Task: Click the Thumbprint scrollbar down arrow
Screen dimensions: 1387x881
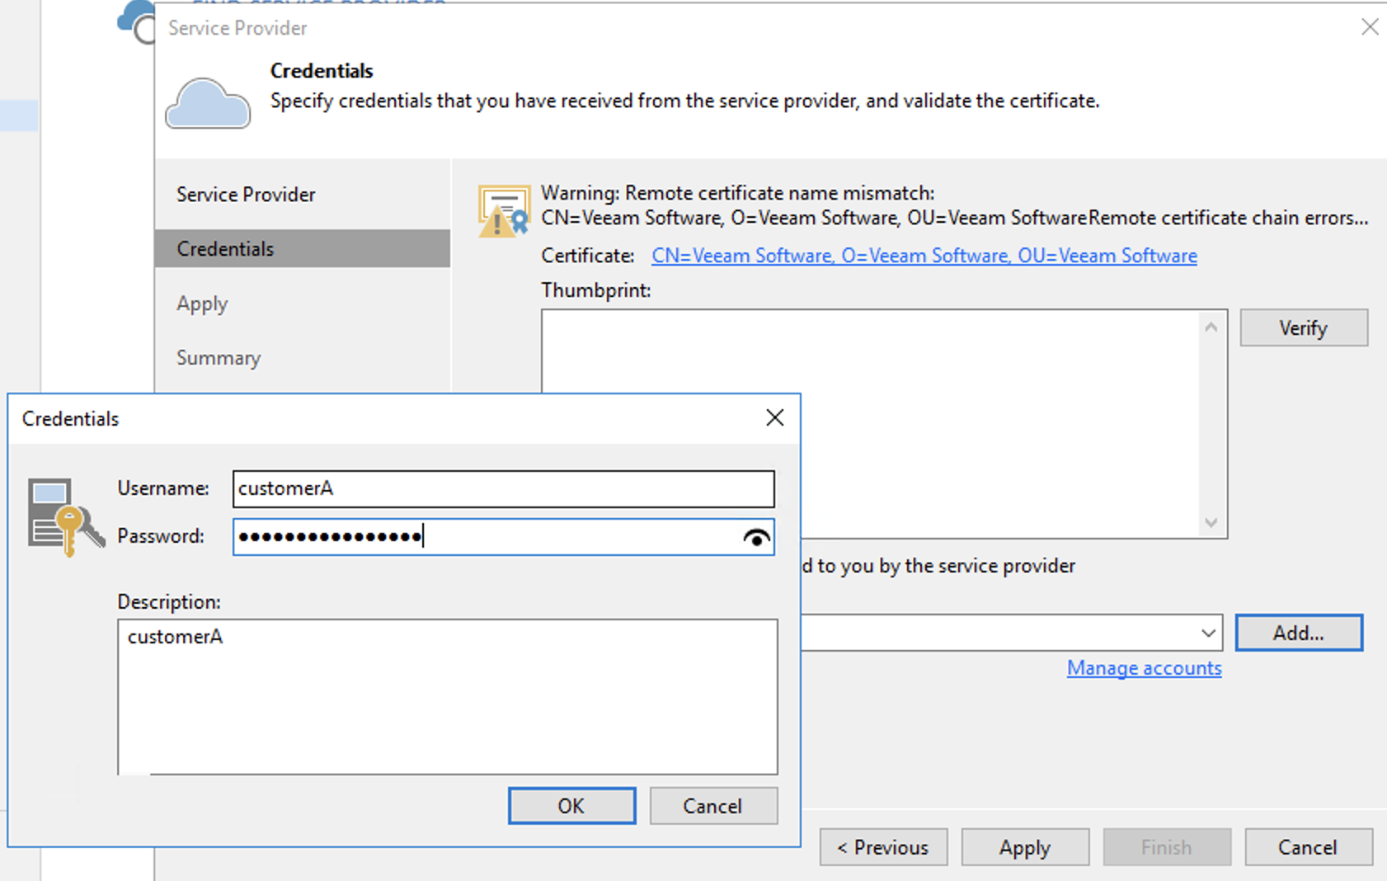Action: (1211, 522)
